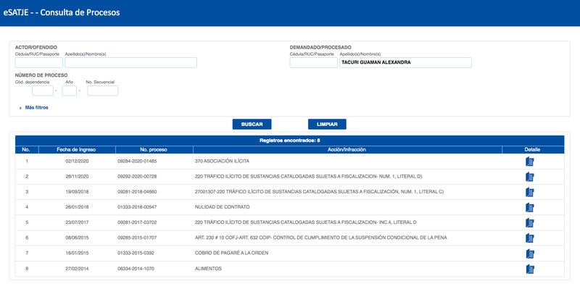Viewport: 580px width, 289px height.
Task: Select process number 09284-2020-01485
Action: tap(137, 162)
